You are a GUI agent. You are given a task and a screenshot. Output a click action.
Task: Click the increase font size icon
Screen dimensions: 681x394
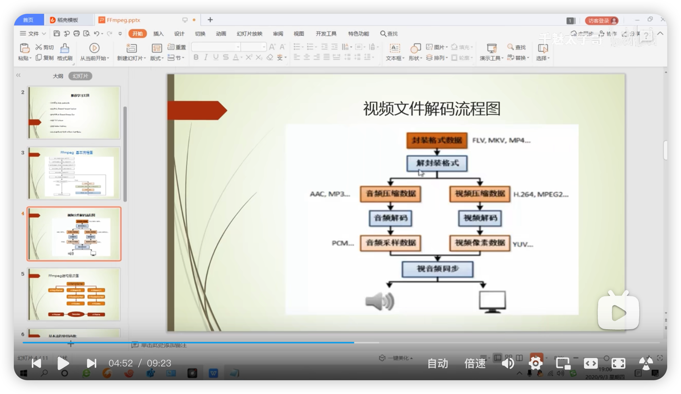272,47
